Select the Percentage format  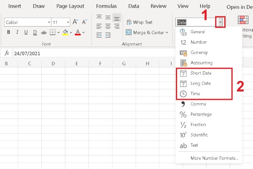pos(201,114)
